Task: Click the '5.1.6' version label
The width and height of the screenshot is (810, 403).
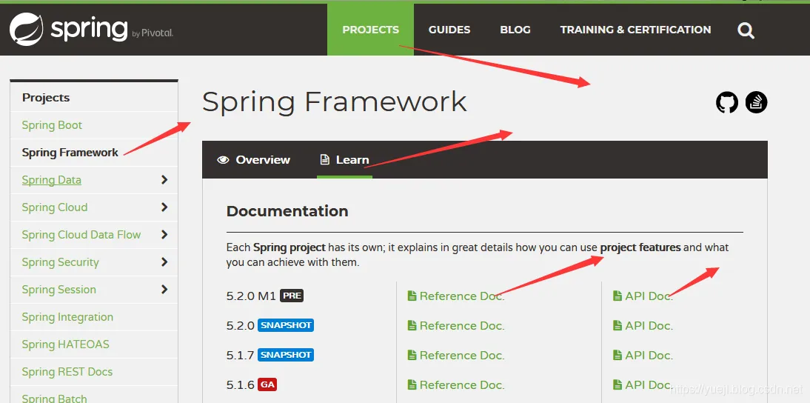Action: click(x=240, y=385)
